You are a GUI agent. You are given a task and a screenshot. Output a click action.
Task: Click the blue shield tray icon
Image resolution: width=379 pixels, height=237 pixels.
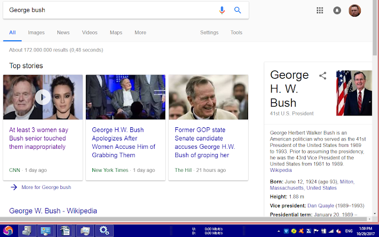pos(286,231)
